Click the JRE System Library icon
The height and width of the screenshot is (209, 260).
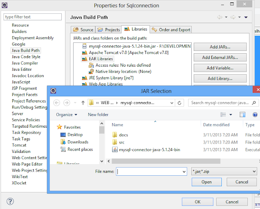(84, 78)
